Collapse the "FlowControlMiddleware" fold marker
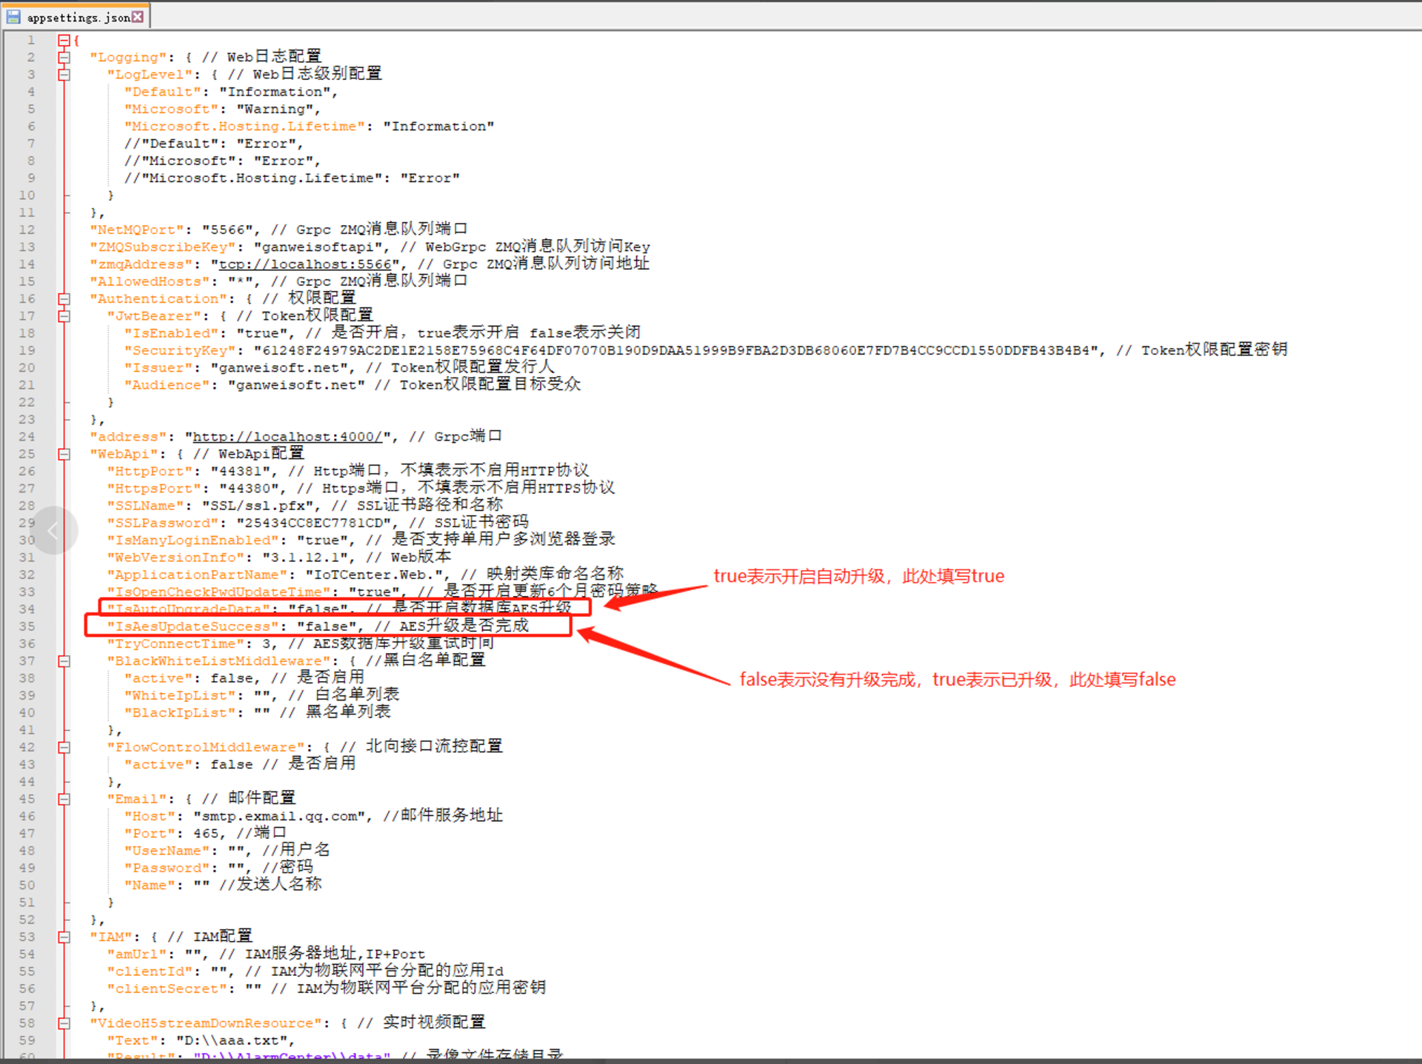This screenshot has width=1422, height=1064. point(64,747)
